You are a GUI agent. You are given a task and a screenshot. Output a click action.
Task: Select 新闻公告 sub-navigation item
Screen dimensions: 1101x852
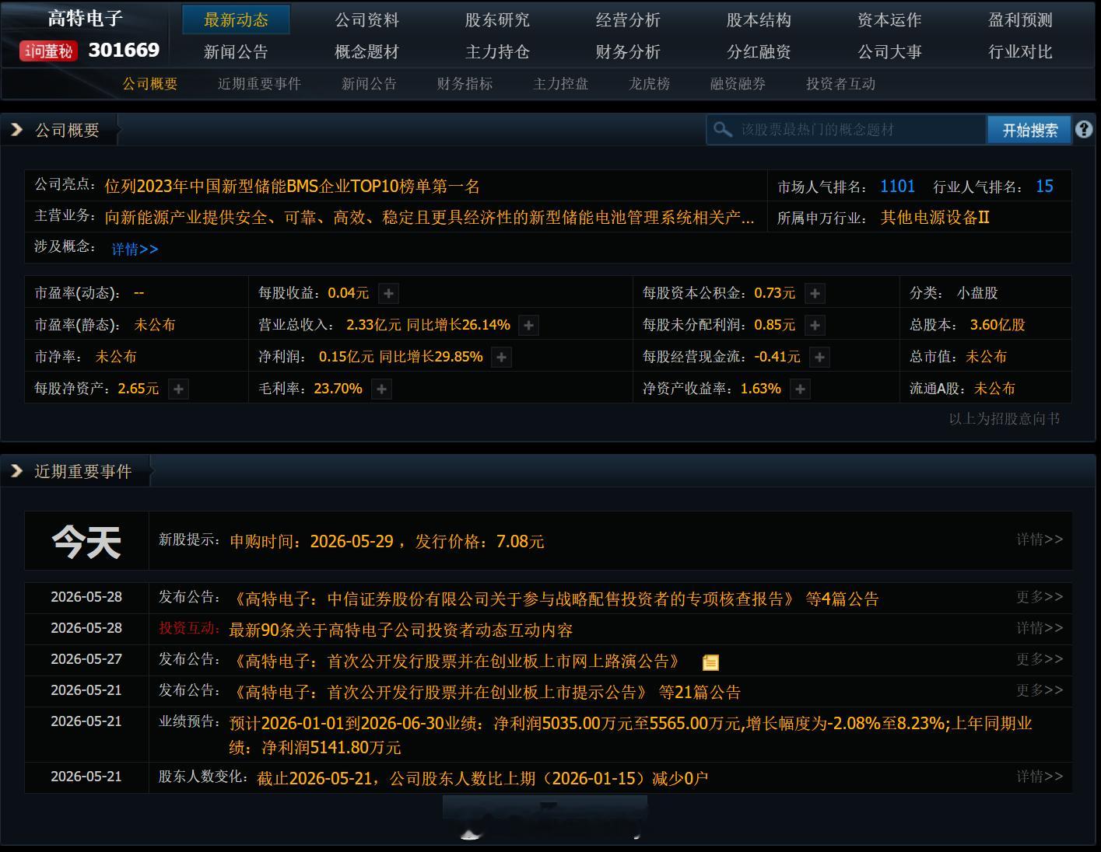point(369,84)
